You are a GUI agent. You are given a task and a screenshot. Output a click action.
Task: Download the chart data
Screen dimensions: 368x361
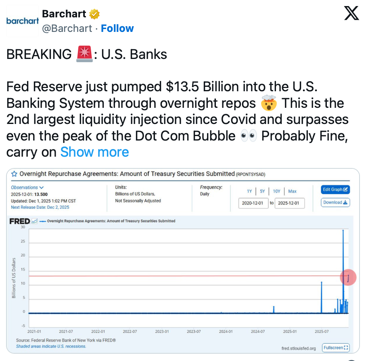tap(335, 202)
